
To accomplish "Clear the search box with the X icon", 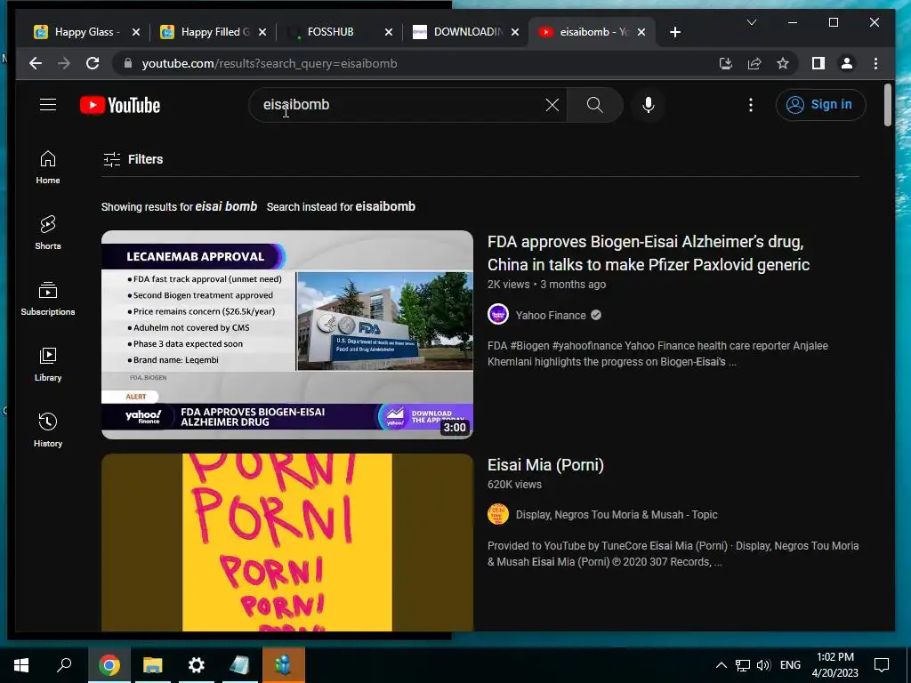I will [x=552, y=105].
